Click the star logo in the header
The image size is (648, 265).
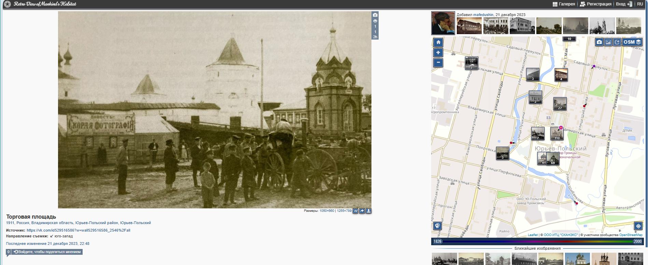tap(7, 4)
